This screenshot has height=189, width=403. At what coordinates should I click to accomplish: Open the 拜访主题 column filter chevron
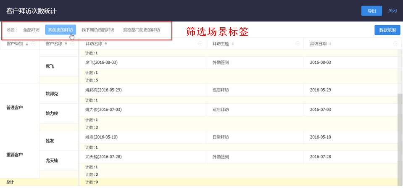tap(298, 44)
